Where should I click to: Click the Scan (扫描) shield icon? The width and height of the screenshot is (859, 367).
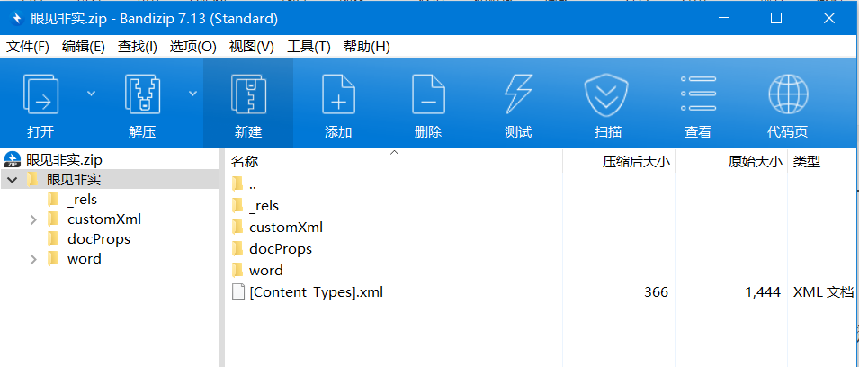pyautogui.click(x=607, y=94)
